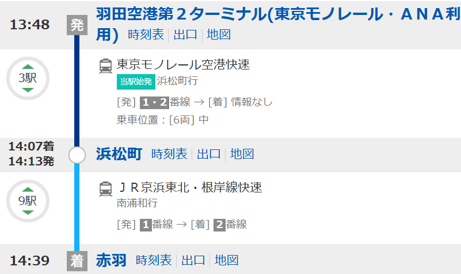This screenshot has height=274, width=461.
Task: Open 出口 info for Haneda Airport Terminal 2
Action: (185, 34)
